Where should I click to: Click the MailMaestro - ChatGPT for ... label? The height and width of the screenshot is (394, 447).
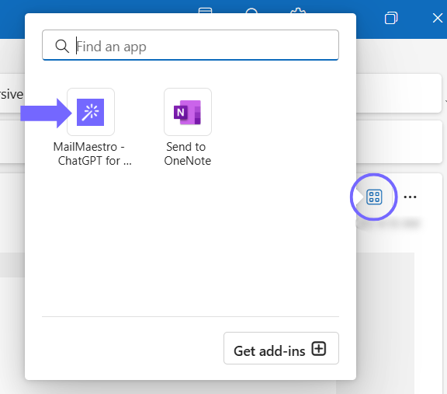point(92,154)
